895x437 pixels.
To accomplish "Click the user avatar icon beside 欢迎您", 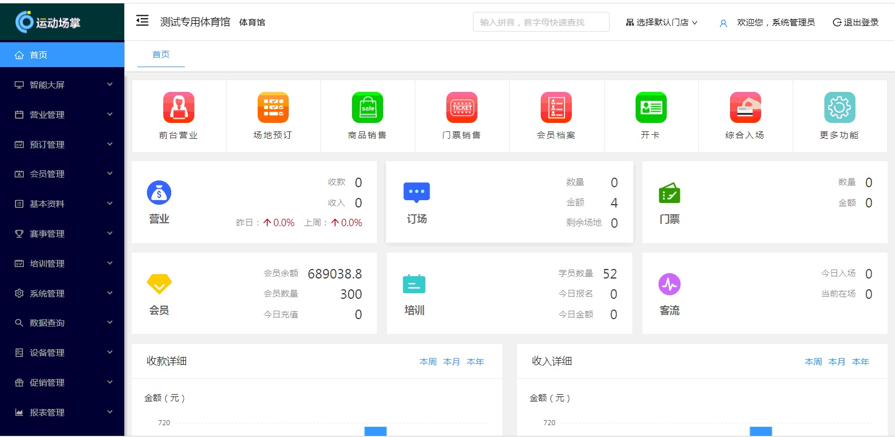I will (723, 23).
